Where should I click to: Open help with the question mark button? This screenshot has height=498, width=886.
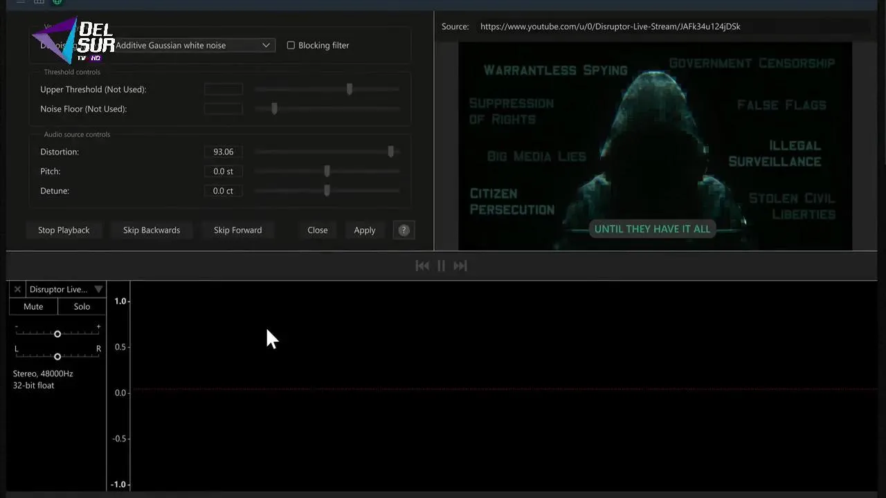[404, 230]
